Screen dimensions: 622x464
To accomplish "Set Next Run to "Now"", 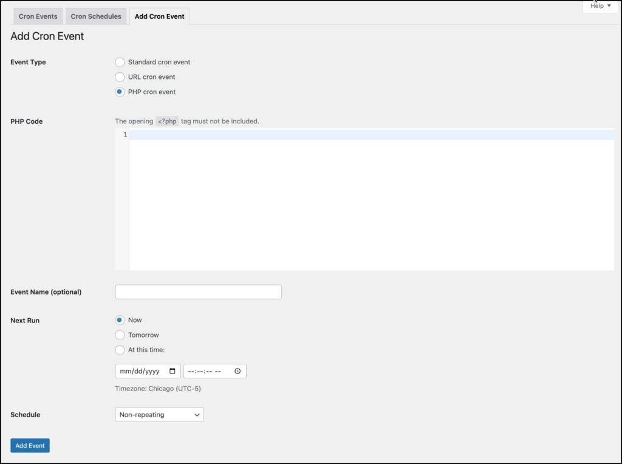I will click(x=120, y=320).
